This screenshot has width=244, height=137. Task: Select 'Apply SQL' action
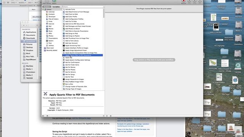[69, 57]
